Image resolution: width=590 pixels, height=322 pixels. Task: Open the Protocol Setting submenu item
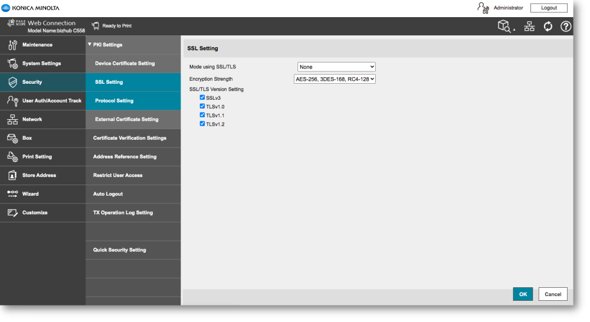coord(133,101)
